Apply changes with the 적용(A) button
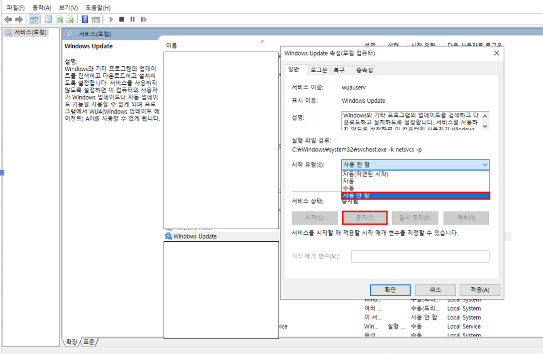This screenshot has height=354, width=543. click(480, 290)
